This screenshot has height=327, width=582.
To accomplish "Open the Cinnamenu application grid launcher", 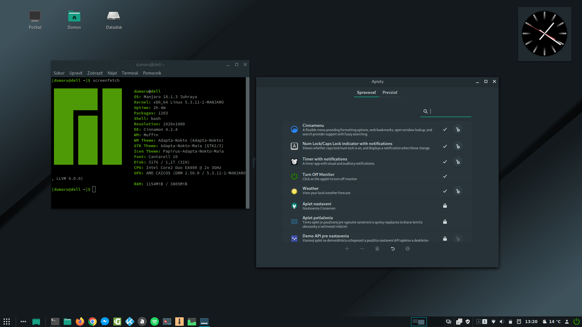I will (7, 322).
